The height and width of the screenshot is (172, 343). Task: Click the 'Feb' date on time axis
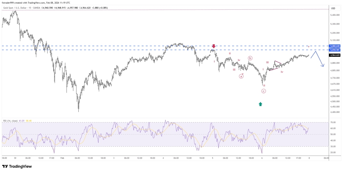coord(62,158)
